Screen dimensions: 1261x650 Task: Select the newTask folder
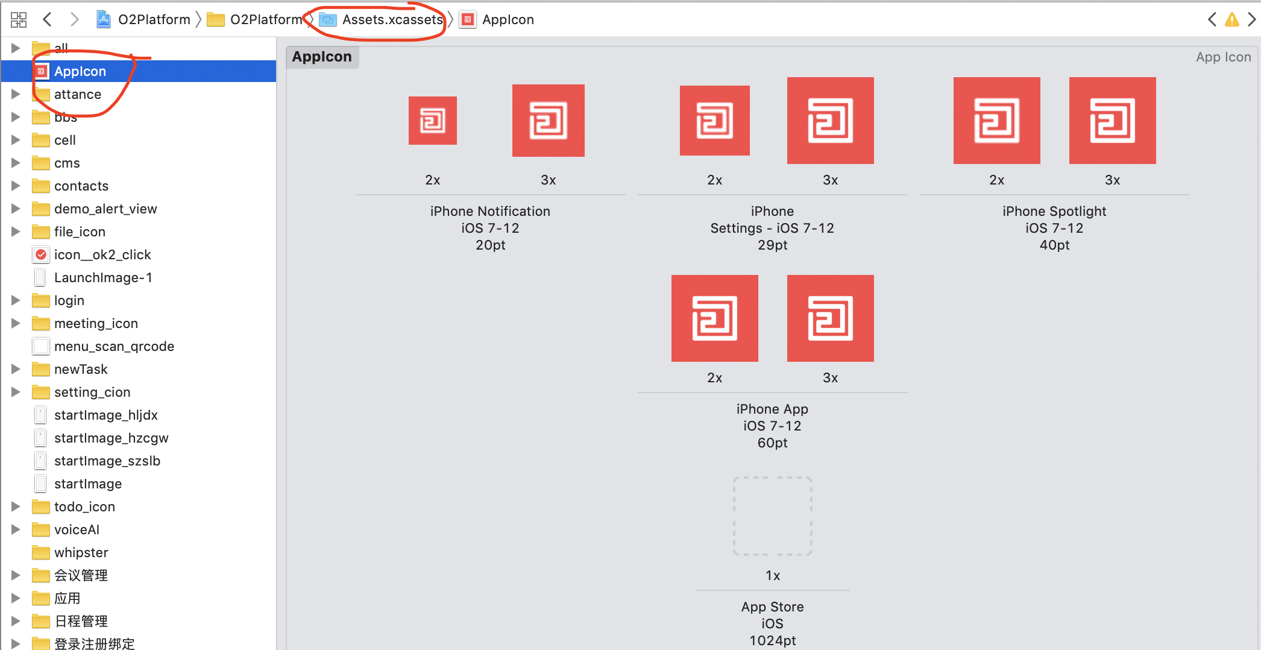(139, 369)
